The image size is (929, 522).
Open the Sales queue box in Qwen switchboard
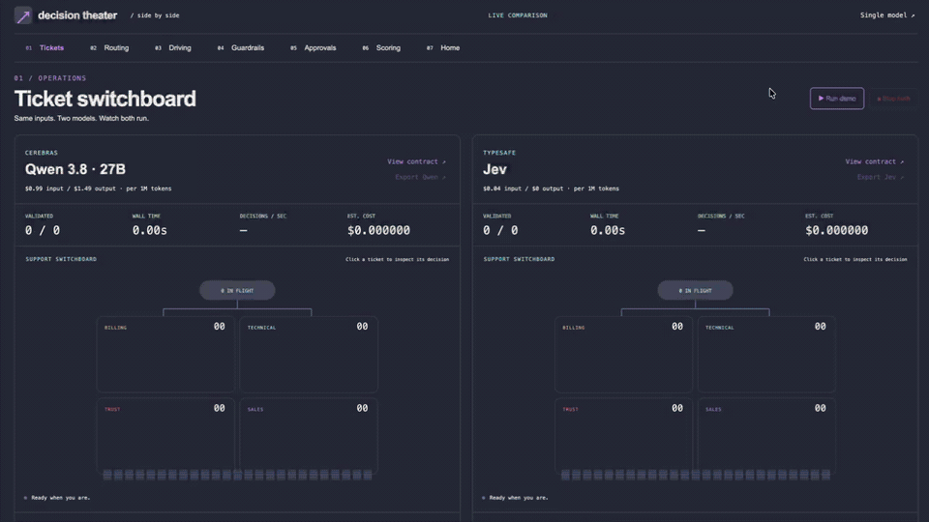click(309, 436)
